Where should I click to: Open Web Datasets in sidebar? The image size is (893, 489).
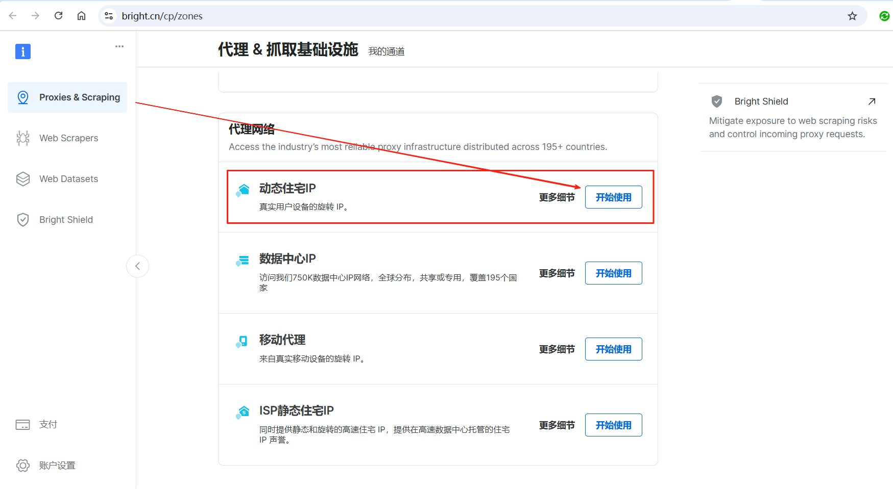[x=67, y=179]
